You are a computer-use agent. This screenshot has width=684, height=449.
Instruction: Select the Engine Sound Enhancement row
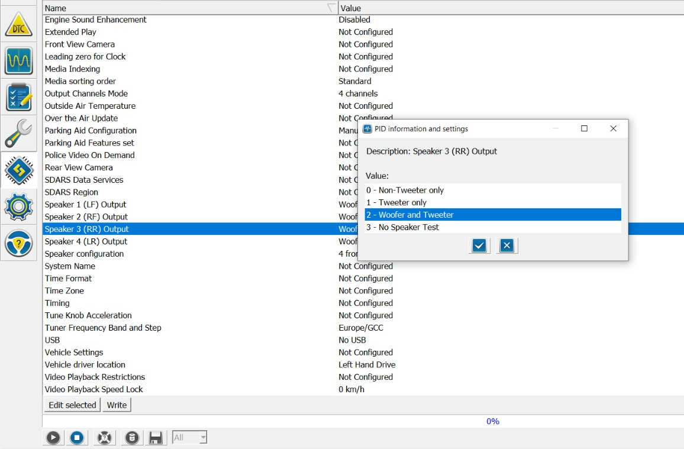(x=363, y=20)
